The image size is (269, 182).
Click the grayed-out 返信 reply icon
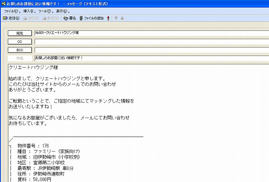(x=25, y=18)
